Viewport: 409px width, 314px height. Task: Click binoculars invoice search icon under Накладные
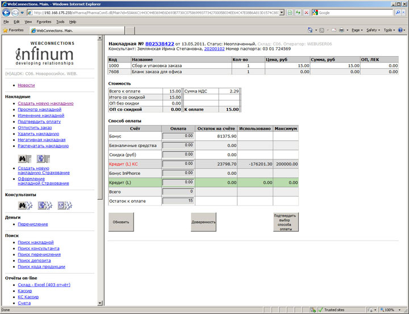coord(25,158)
